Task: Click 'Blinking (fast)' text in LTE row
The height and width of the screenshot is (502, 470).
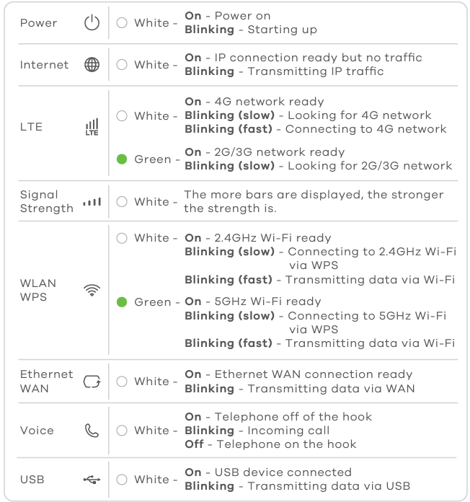Action: pos(229,129)
